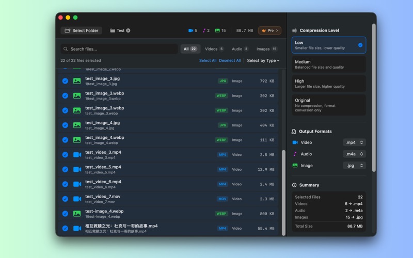Click video icon for test_video_5.mp4

pos(77,169)
